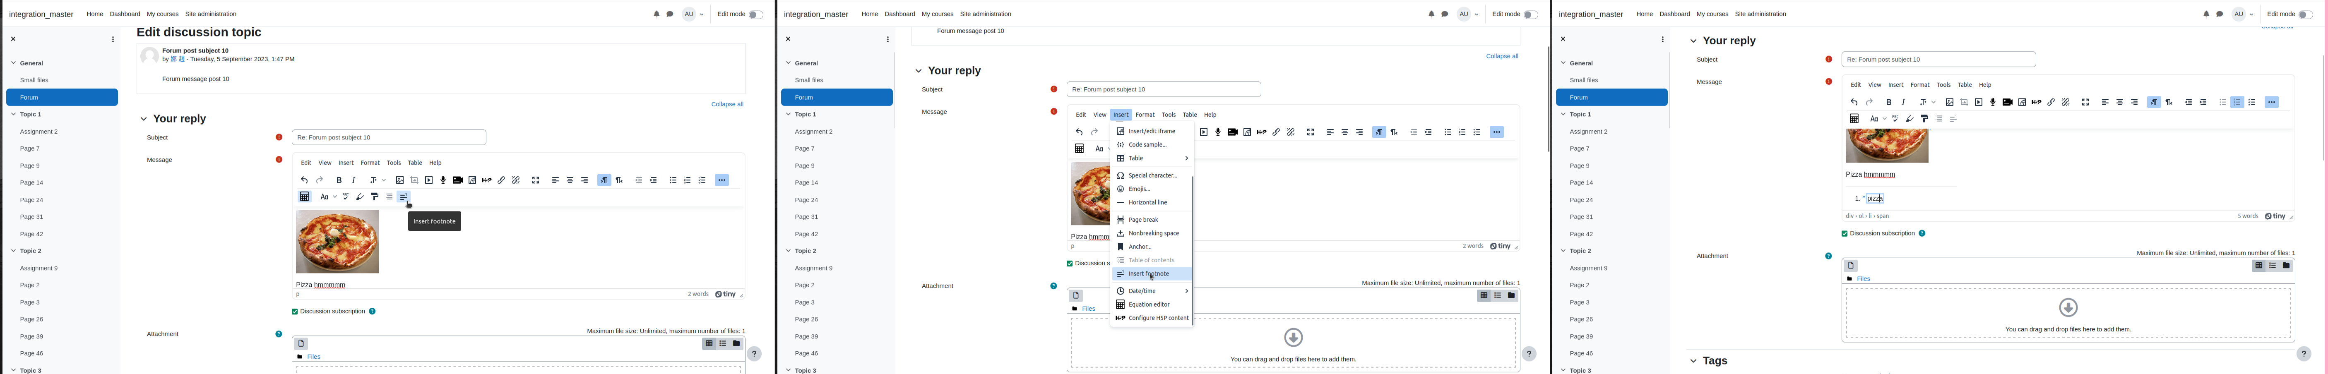Open messaging chat icon in right window header

(2220, 14)
